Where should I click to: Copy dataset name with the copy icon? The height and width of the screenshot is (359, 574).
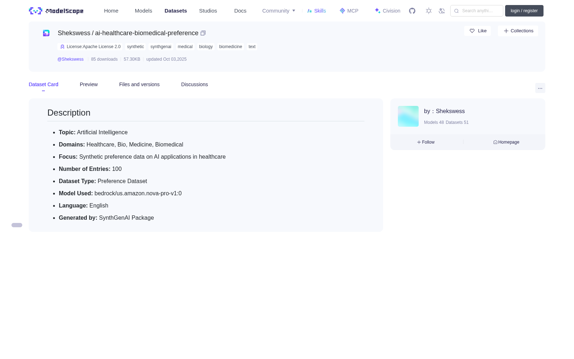coord(203,33)
